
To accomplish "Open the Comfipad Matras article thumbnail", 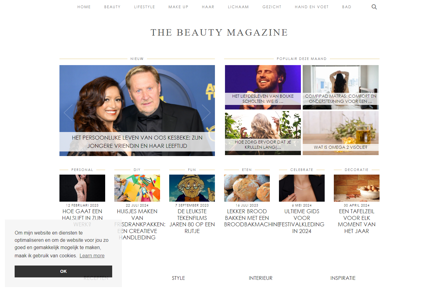I will coord(341,87).
